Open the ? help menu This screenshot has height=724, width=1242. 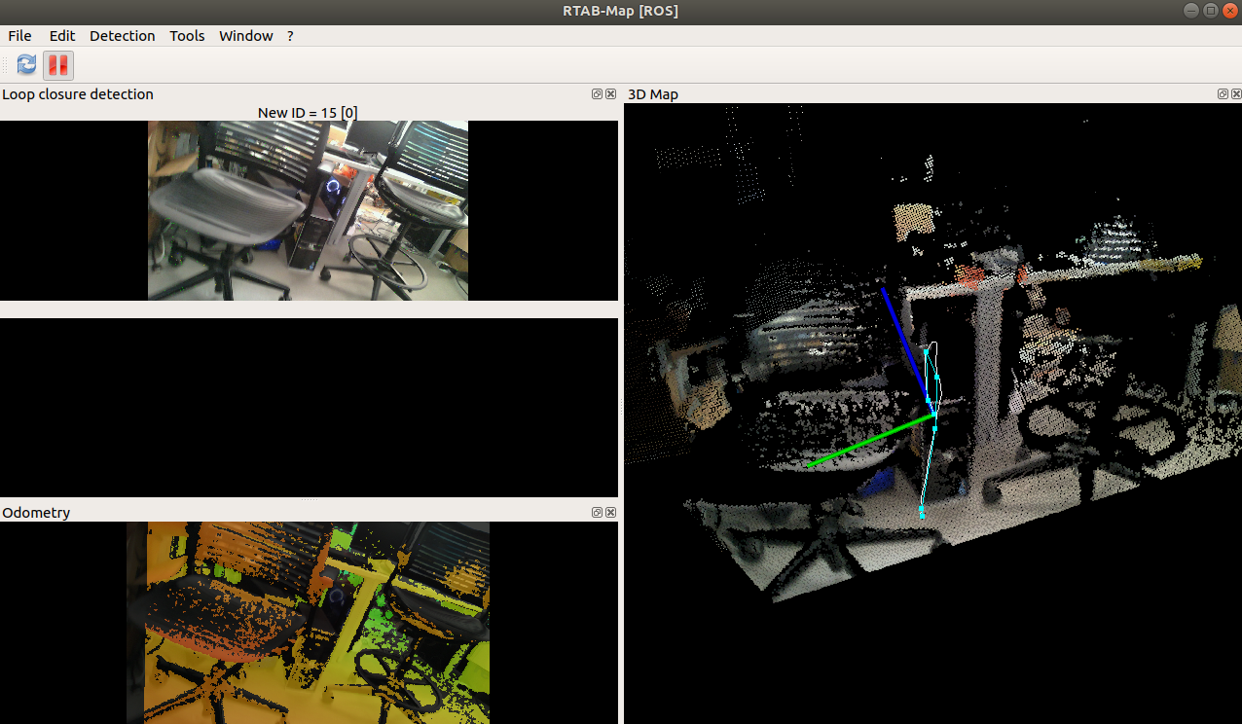pyautogui.click(x=290, y=36)
